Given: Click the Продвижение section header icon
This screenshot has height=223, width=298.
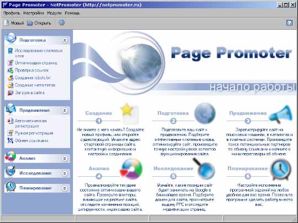Looking at the screenshot, I should (x=10, y=108).
